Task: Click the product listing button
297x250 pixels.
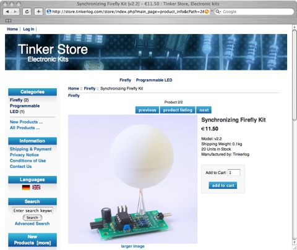Action: coord(178,110)
